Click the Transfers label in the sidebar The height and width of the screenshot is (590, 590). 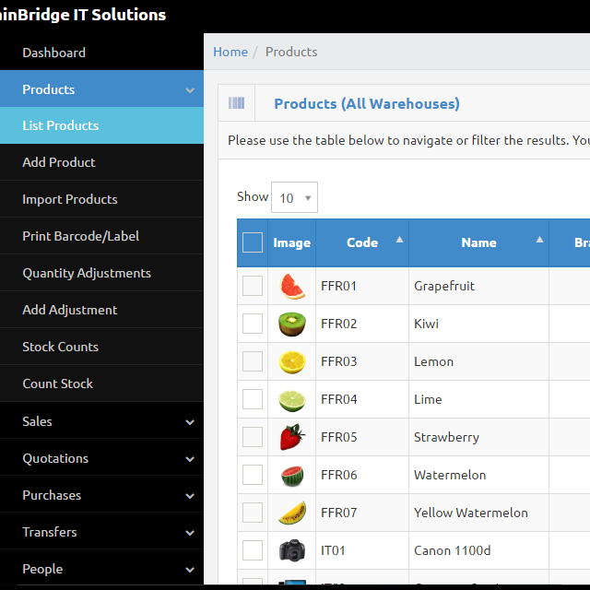(49, 532)
